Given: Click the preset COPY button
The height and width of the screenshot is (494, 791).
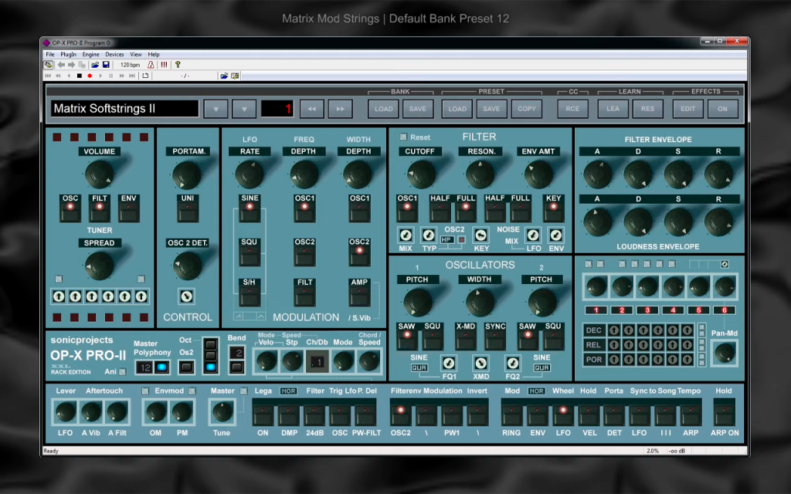Looking at the screenshot, I should tap(527, 109).
